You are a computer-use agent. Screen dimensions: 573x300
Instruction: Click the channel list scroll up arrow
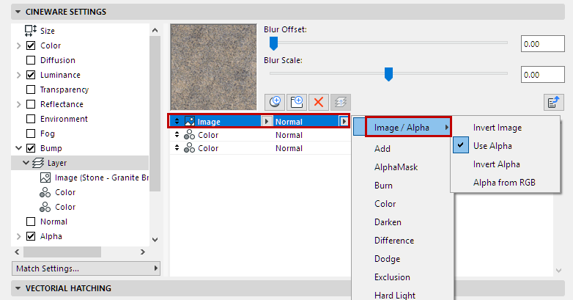155,30
